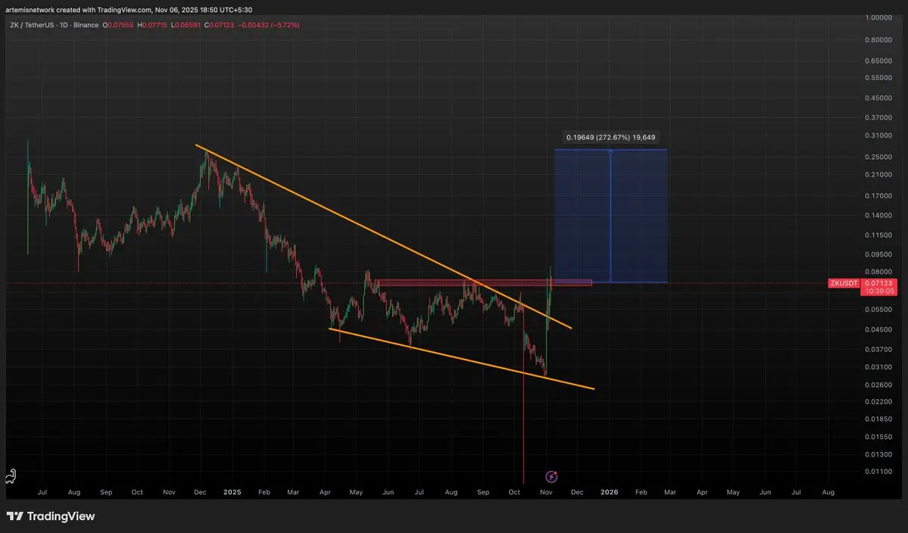Click the 0.03100 price axis label
Screen dimensions: 908x533
878,367
